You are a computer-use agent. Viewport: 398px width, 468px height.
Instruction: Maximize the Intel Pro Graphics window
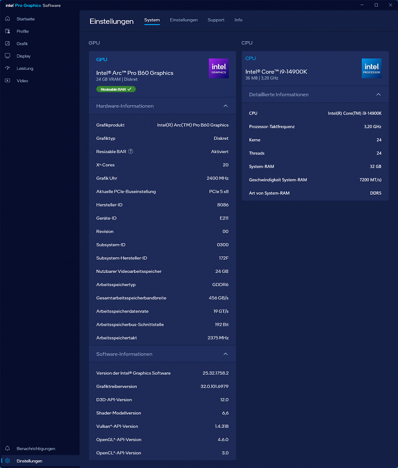pyautogui.click(x=376, y=5)
